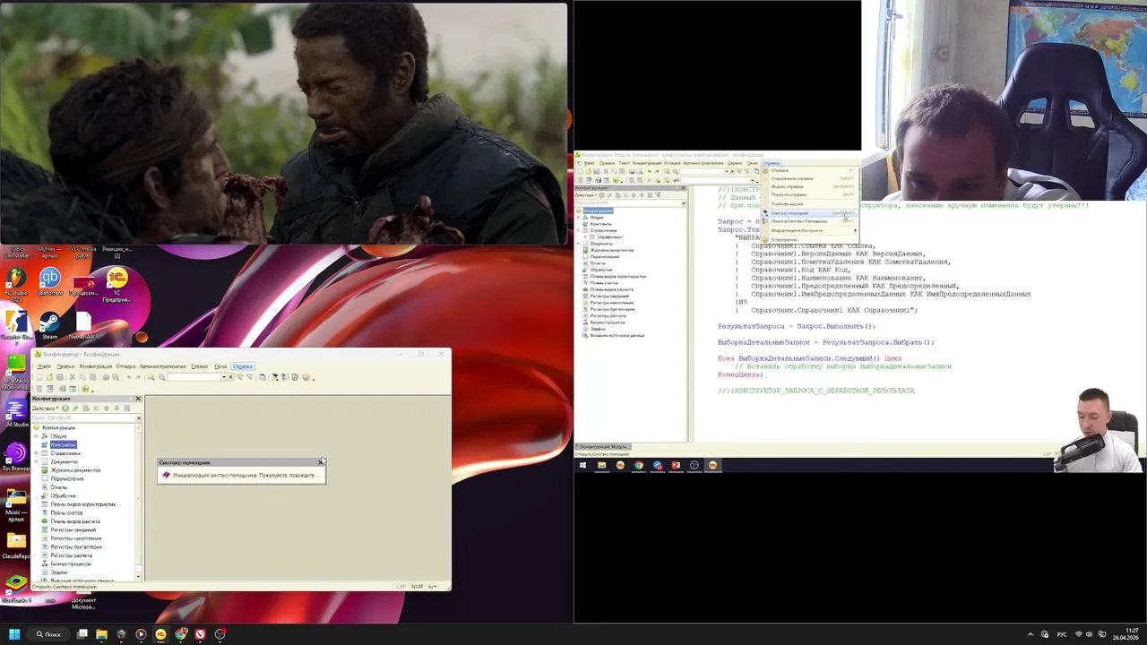The height and width of the screenshot is (645, 1147).
Task: Select Планы счетов in front configuration tree
Action: (66, 512)
